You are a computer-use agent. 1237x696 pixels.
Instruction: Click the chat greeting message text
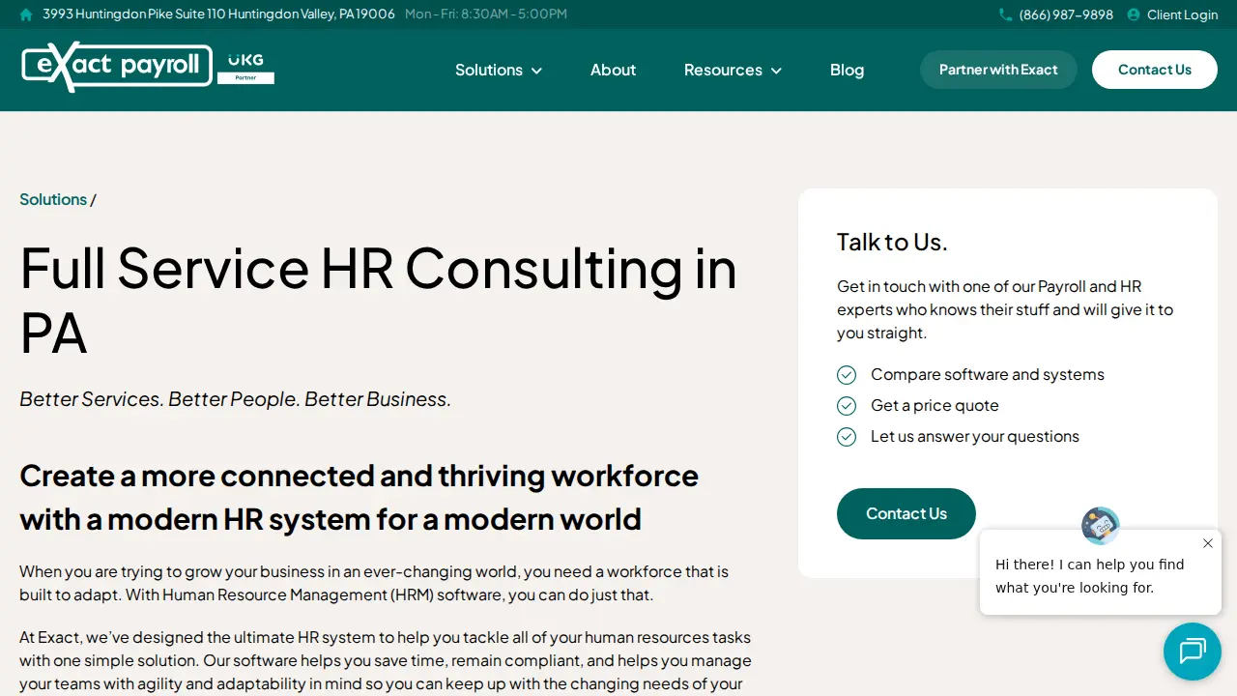[x=1090, y=576]
